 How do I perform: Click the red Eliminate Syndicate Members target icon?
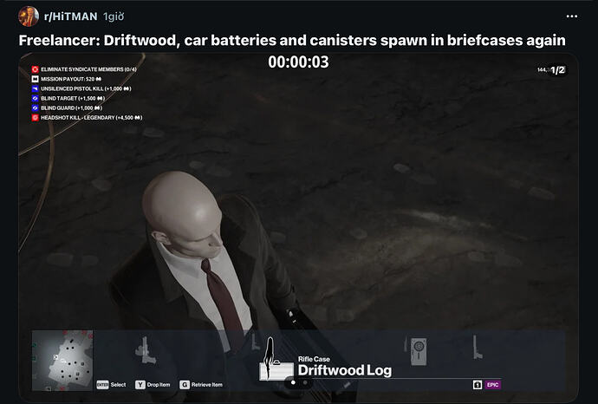(35, 69)
